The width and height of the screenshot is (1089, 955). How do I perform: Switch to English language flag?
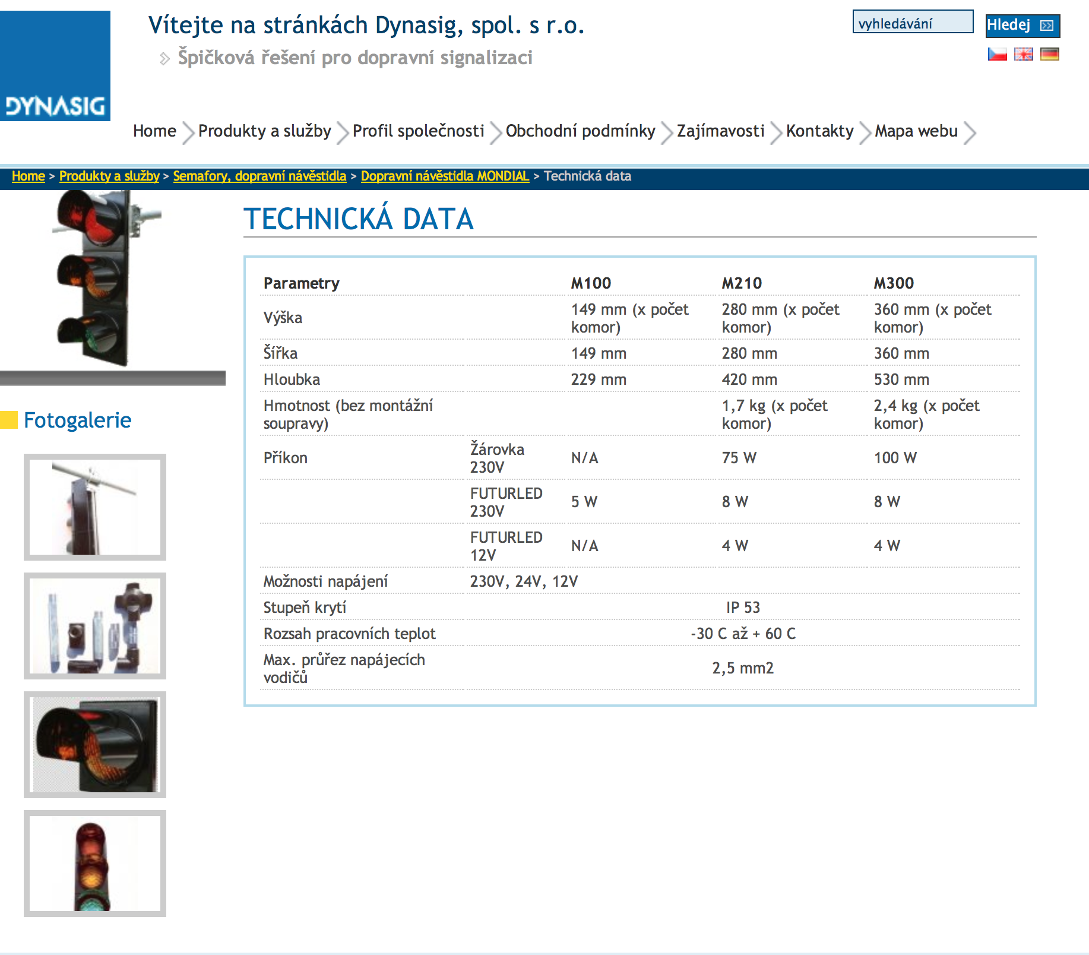(1023, 54)
